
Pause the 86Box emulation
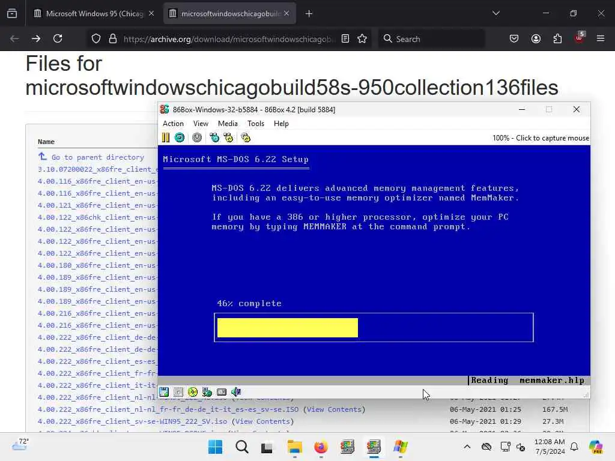click(166, 137)
